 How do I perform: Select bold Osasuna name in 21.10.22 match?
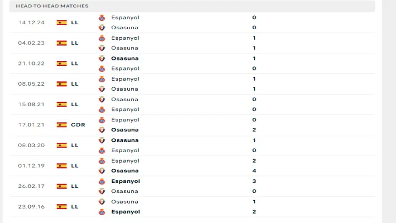125,58
